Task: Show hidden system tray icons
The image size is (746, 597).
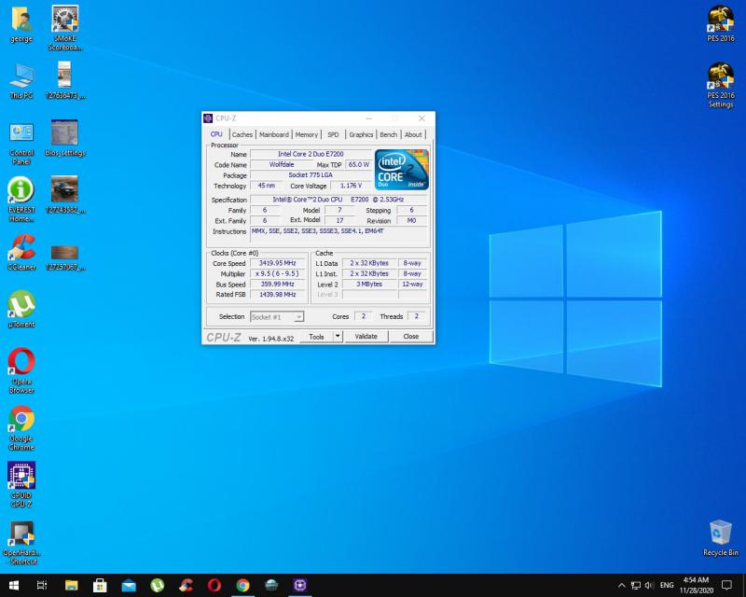Action: point(621,585)
